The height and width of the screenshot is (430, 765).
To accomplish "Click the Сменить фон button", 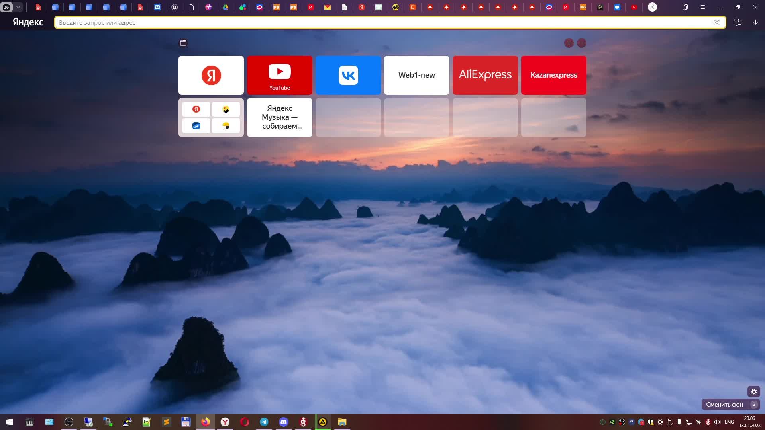I will [x=724, y=404].
